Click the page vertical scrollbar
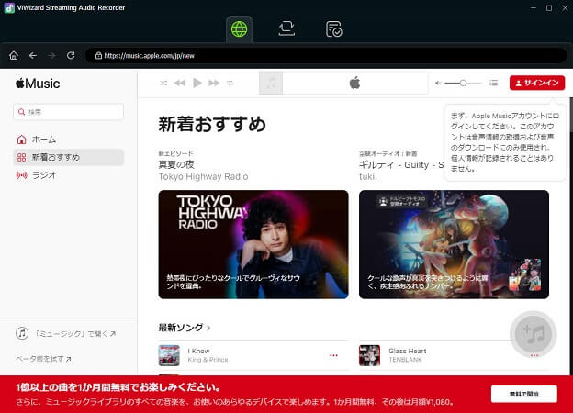This screenshot has width=573, height=413. coord(571,116)
